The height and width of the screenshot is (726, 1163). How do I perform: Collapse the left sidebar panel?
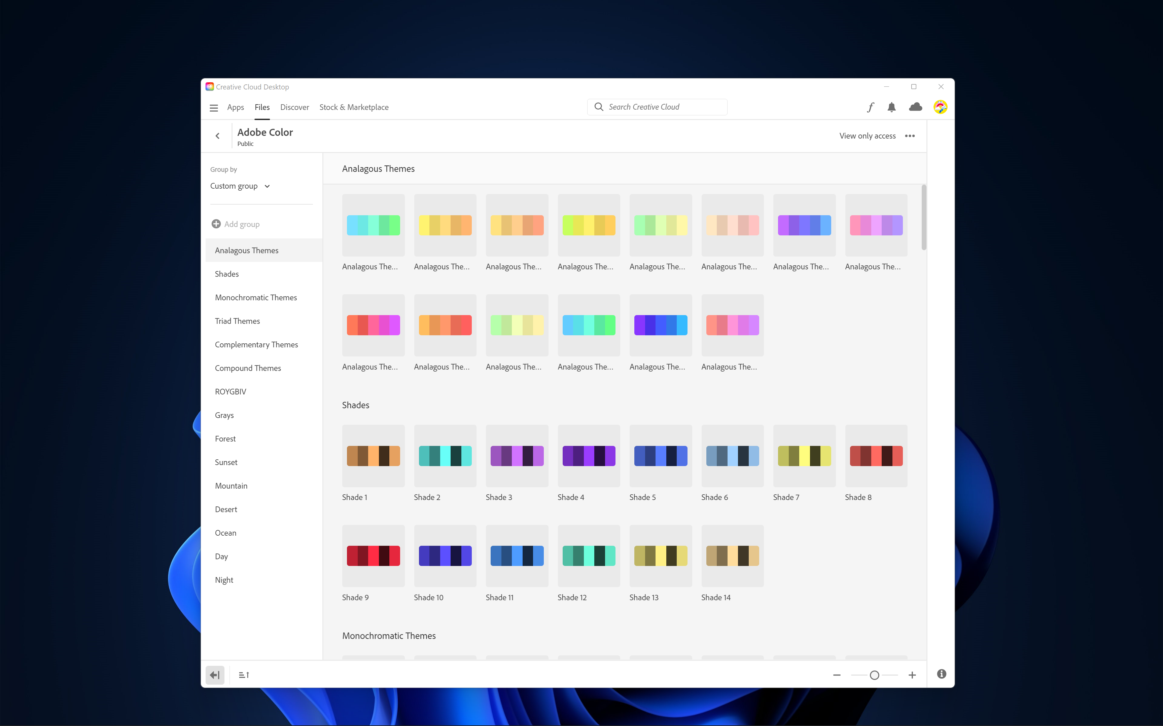pyautogui.click(x=215, y=675)
